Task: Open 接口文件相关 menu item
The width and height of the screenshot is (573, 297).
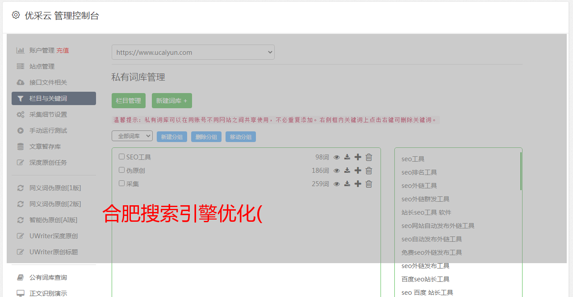Action: click(48, 82)
